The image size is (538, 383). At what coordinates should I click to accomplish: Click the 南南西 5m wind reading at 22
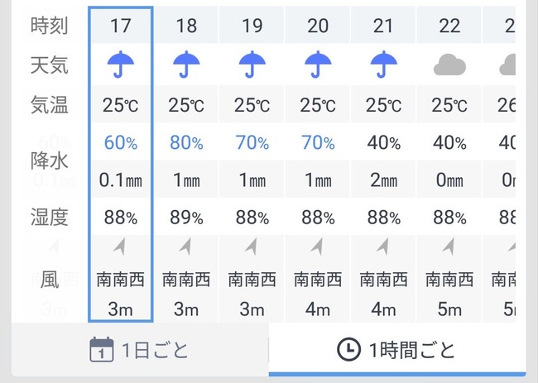coord(449,294)
